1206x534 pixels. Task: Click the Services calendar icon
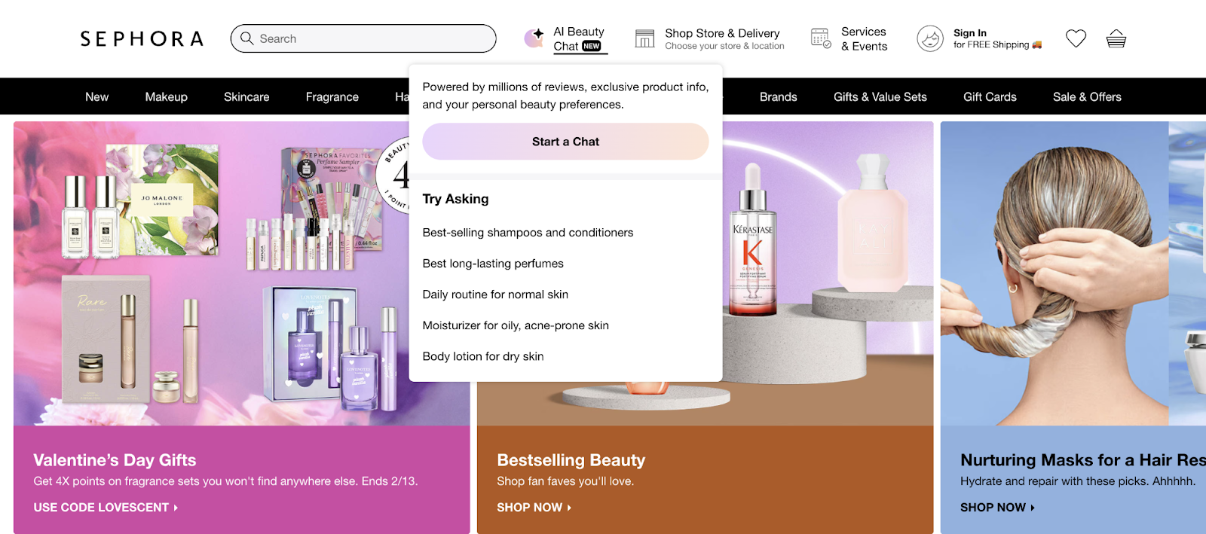pyautogui.click(x=821, y=38)
